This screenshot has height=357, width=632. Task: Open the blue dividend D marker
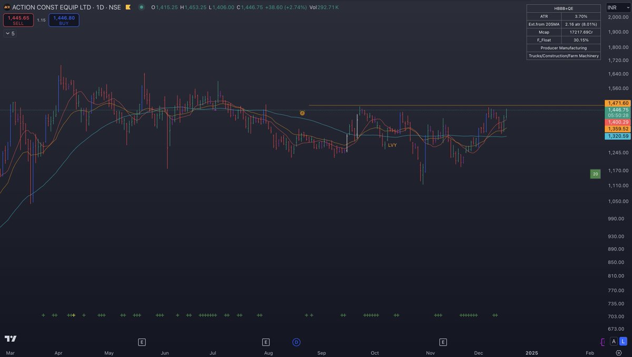(x=297, y=342)
